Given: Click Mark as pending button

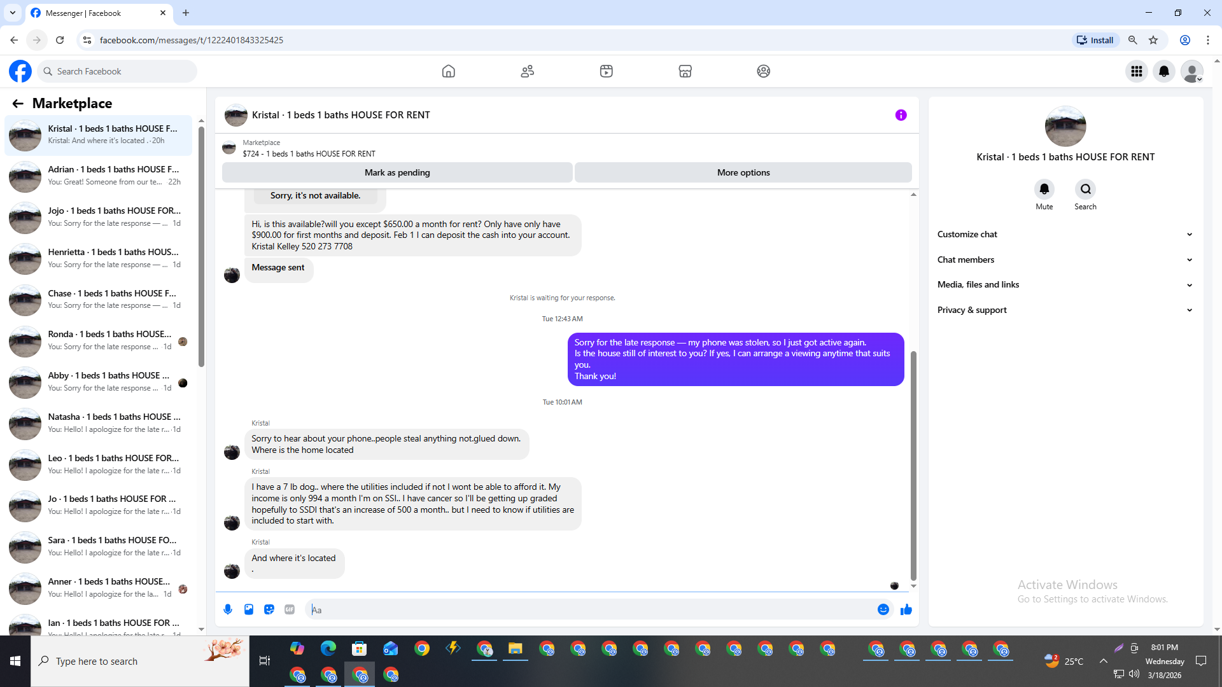Looking at the screenshot, I should tap(397, 172).
